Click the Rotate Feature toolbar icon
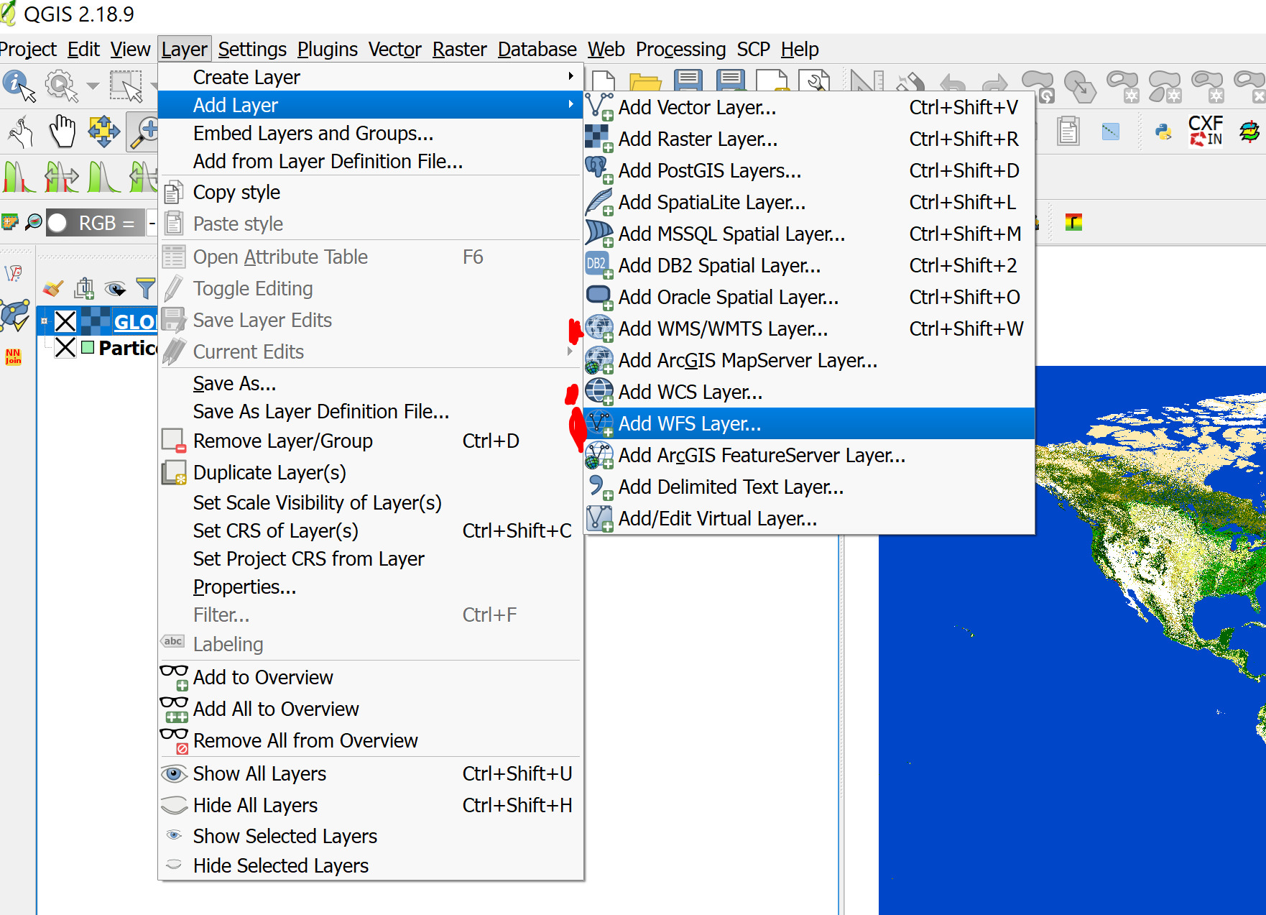 1039,86
